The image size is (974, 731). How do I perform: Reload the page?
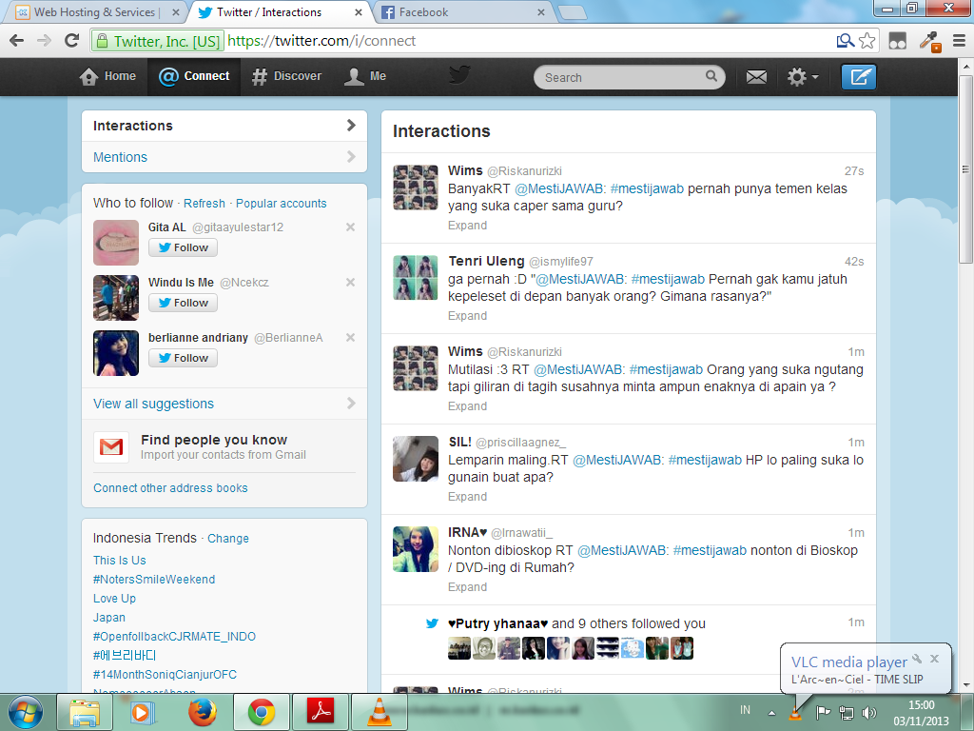point(72,40)
